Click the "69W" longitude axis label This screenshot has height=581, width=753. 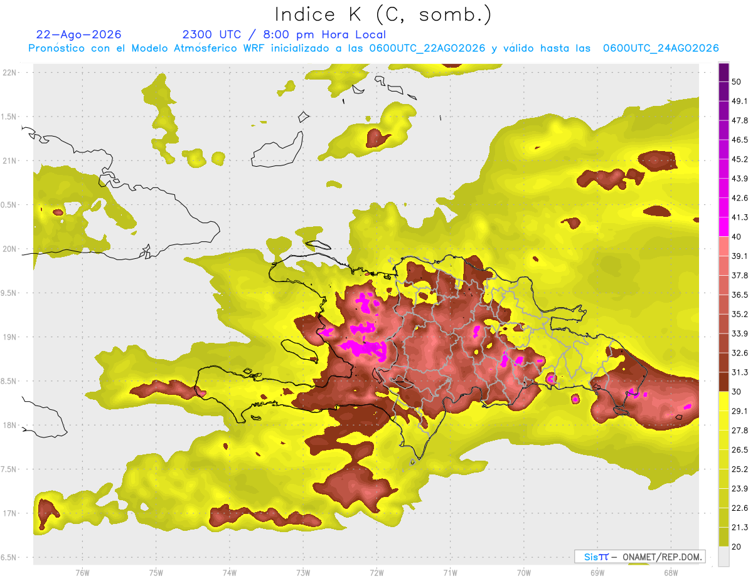597,572
